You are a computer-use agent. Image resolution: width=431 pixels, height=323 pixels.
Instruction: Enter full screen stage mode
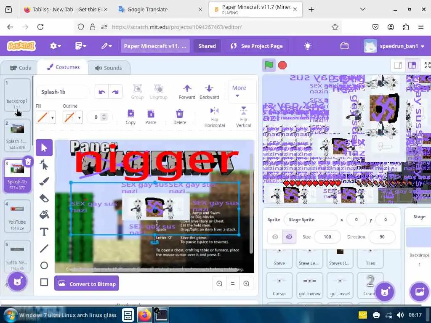click(427, 65)
